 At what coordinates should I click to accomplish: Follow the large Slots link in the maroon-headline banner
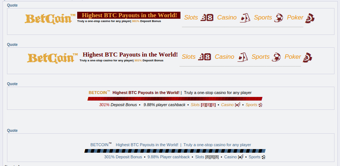[x=191, y=17]
